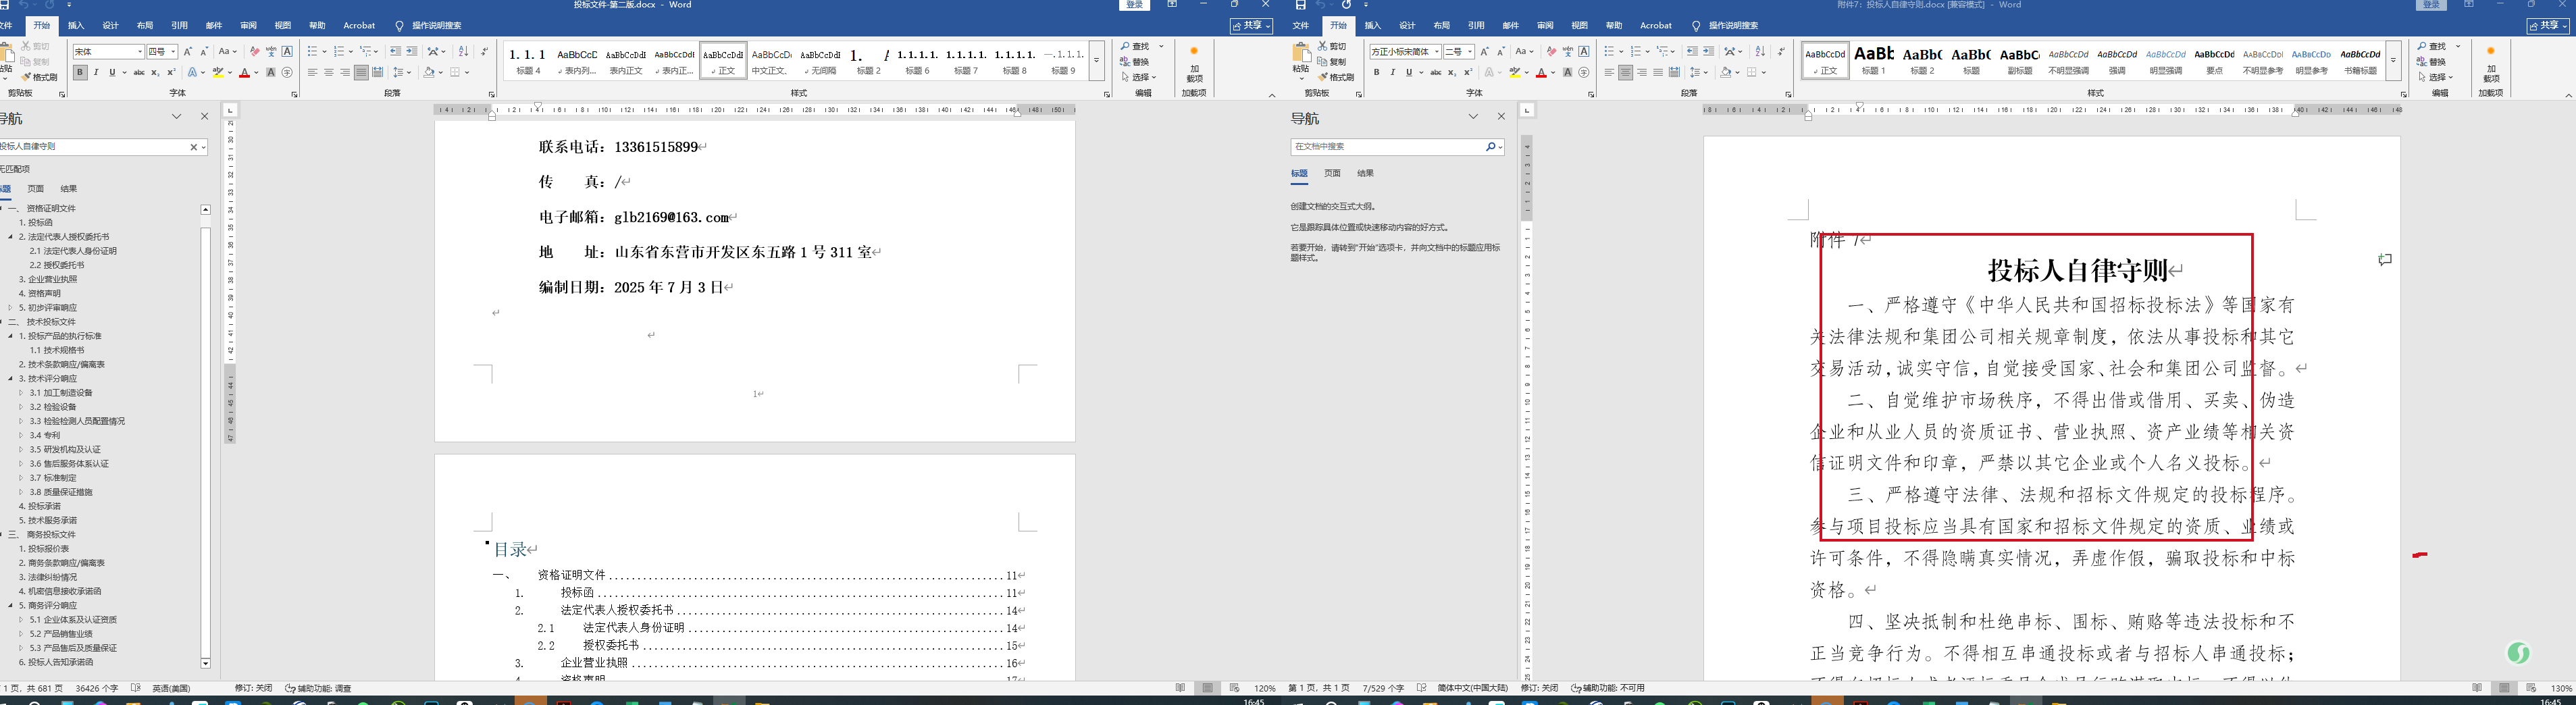This screenshot has width=2576, height=705.
Task: Click Share button in left Word window
Action: point(1251,26)
